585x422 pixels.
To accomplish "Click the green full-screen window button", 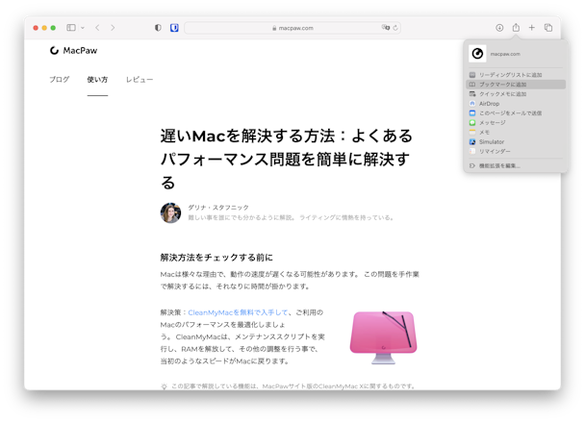I will click(53, 28).
